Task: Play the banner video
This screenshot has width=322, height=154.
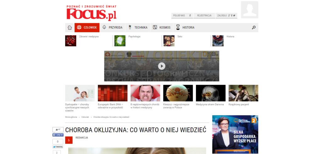Action: click(161, 66)
